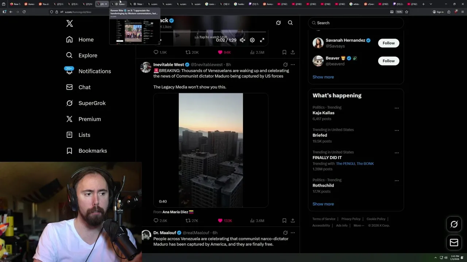The width and height of the screenshot is (467, 262).
Task: Open more menu on Dr. Maalouf post
Action: pos(293,233)
